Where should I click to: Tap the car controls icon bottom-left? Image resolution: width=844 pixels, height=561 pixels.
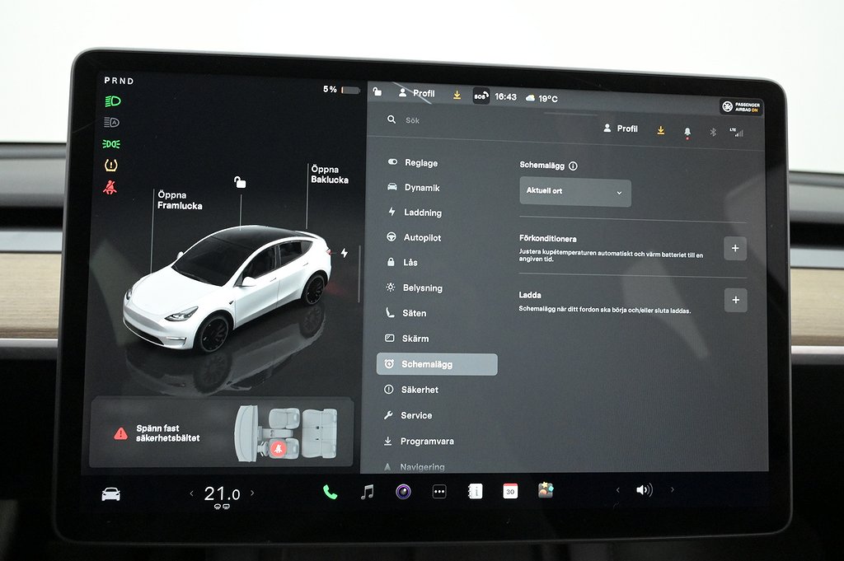pyautogui.click(x=110, y=493)
